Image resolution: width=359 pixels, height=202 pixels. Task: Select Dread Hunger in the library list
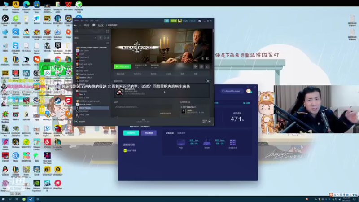[85, 108]
